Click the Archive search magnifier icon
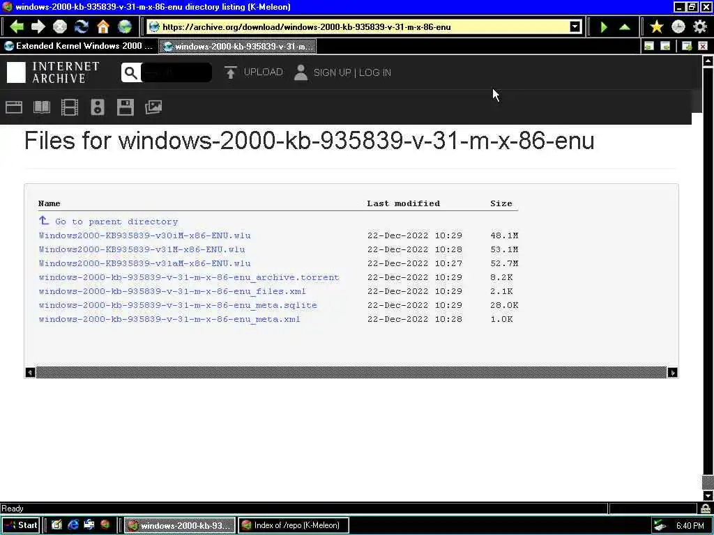The image size is (714, 535). [130, 72]
